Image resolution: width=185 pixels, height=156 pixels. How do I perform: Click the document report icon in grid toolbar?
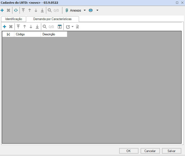(77, 27)
